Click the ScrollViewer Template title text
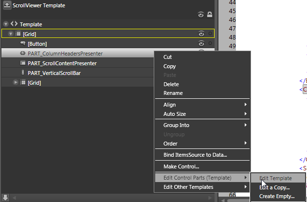The width and height of the screenshot is (307, 202). (x=39, y=5)
